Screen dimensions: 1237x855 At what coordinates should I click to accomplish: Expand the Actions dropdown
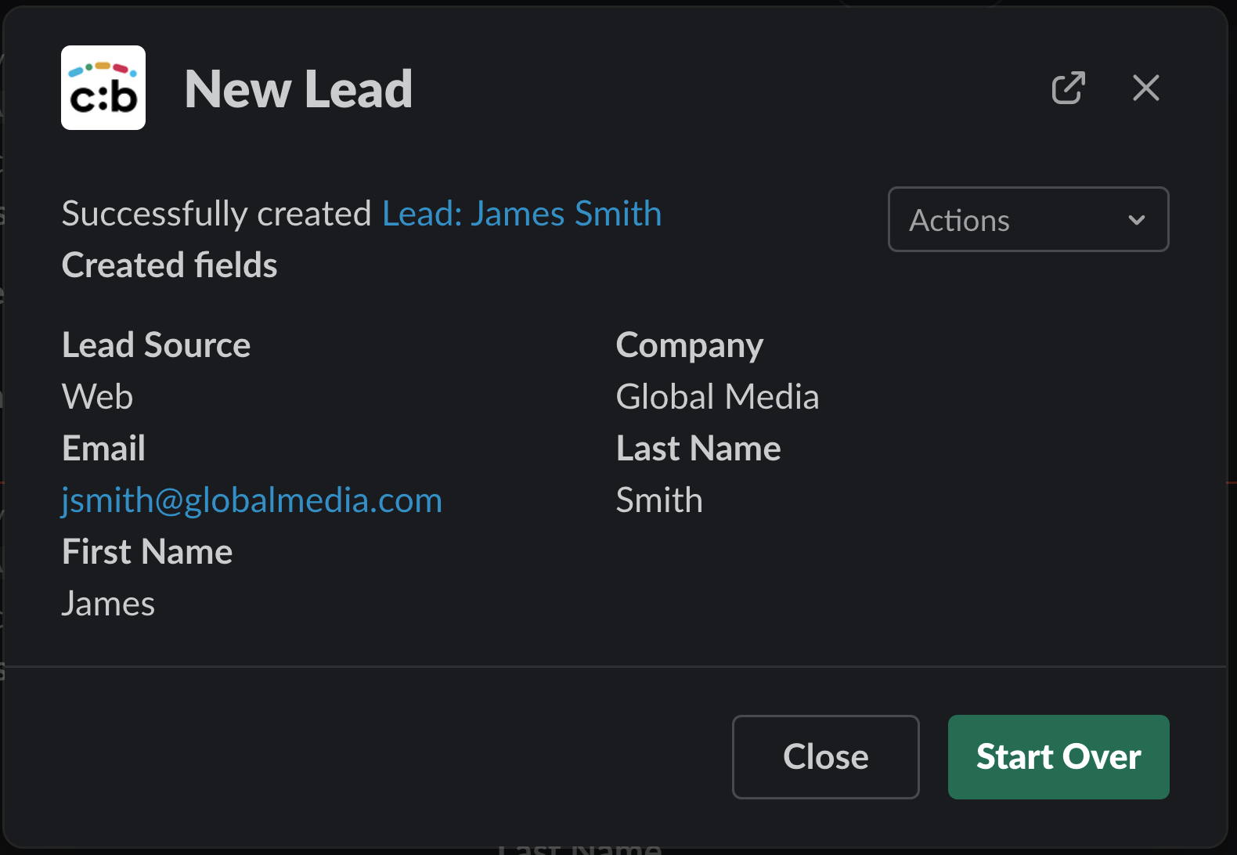click(1028, 220)
